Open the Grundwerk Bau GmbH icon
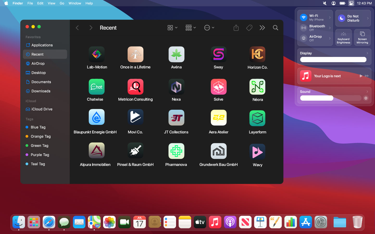 218,151
